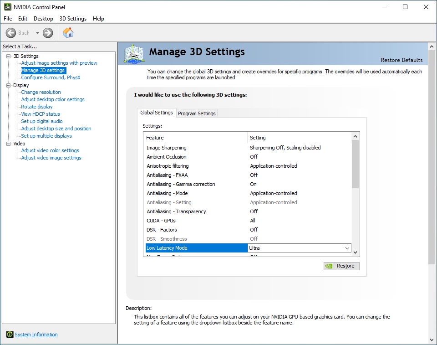Screen dimensions: 437x345
Task: Collapse the 3D Settings tree node
Action: click(8, 56)
